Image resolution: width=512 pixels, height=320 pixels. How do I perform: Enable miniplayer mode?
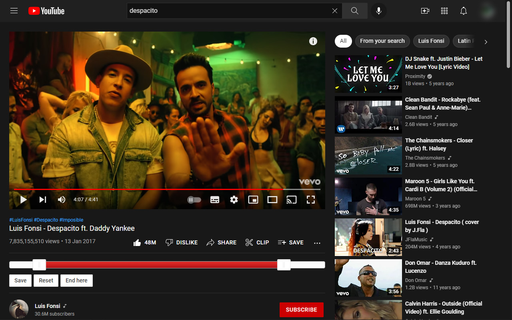click(x=253, y=199)
